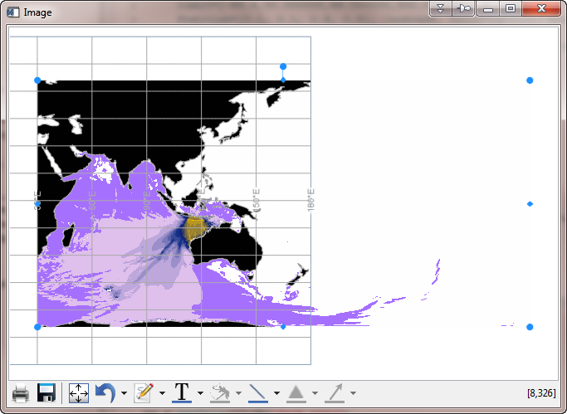The width and height of the screenshot is (567, 414).
Task: Click the right-edge middle diamond handle
Action: 530,204
